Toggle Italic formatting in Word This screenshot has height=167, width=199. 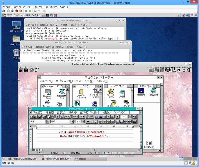click(92, 122)
